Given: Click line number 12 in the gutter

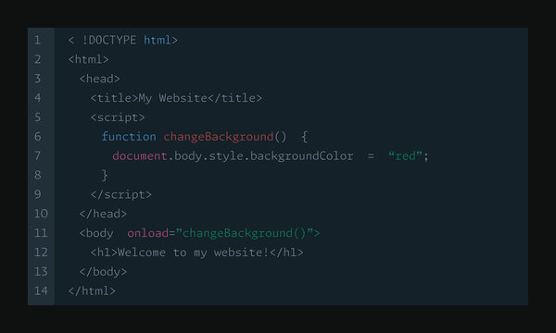Looking at the screenshot, I should 41,252.
